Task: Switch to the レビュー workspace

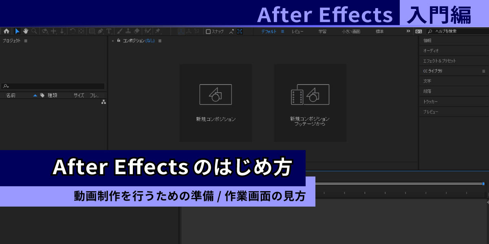Action: pyautogui.click(x=297, y=31)
